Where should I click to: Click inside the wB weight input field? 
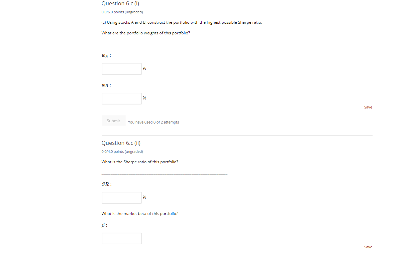tap(121, 98)
